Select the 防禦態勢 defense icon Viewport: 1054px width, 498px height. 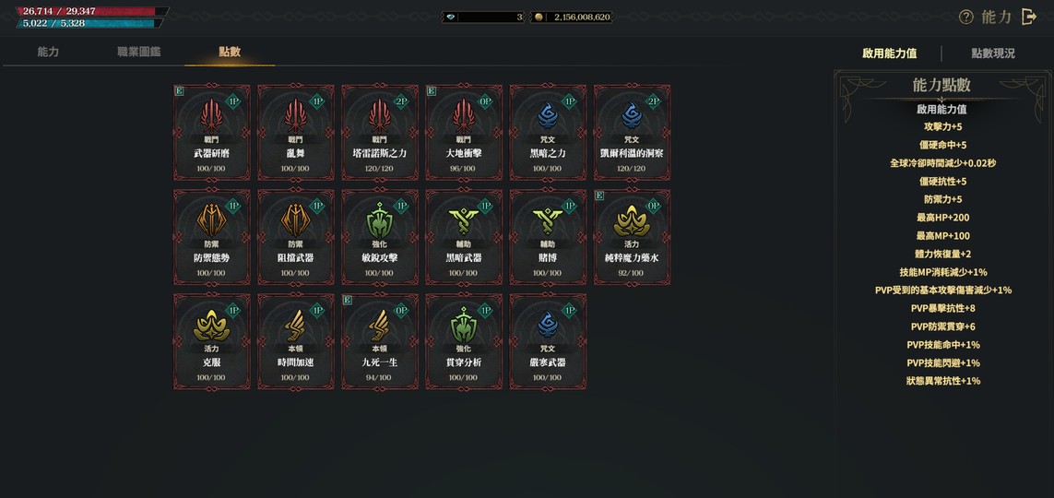pos(212,220)
